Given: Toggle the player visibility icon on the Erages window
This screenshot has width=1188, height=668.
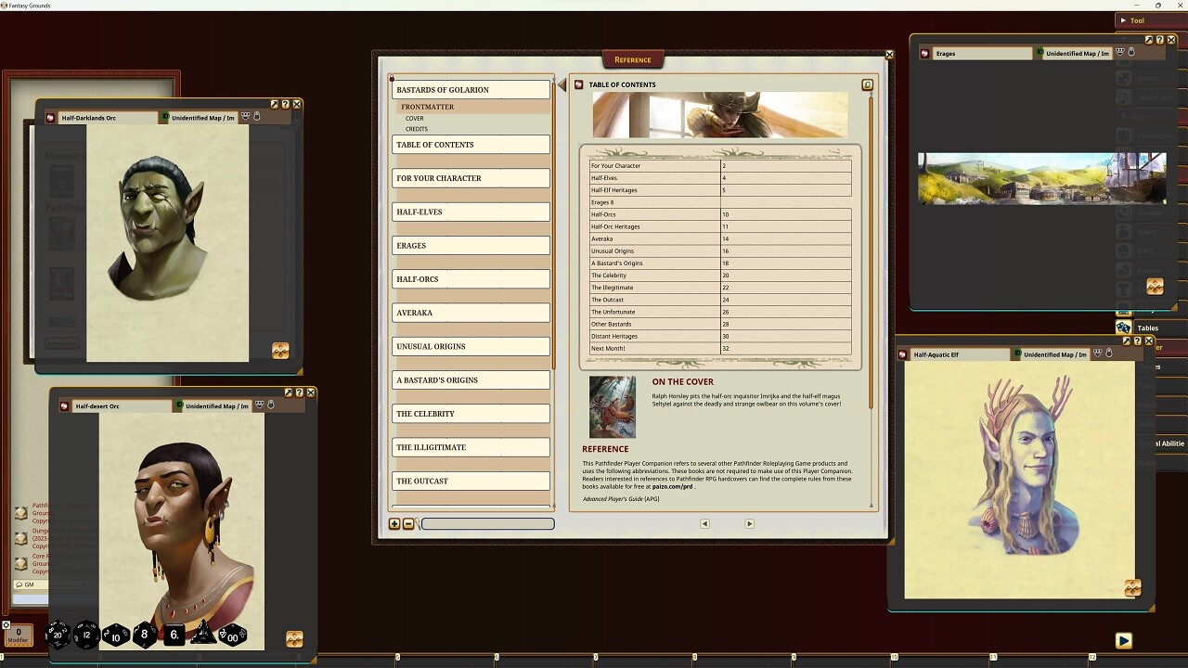Looking at the screenshot, I should tap(1119, 53).
